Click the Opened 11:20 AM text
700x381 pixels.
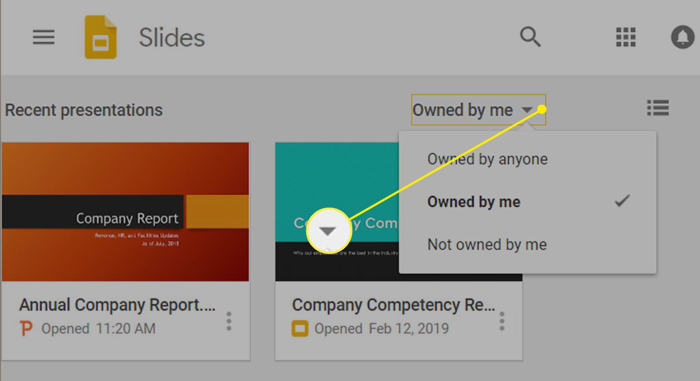coord(99,329)
